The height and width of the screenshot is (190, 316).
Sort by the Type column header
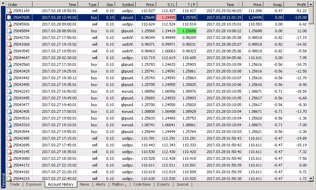[x=88, y=5]
